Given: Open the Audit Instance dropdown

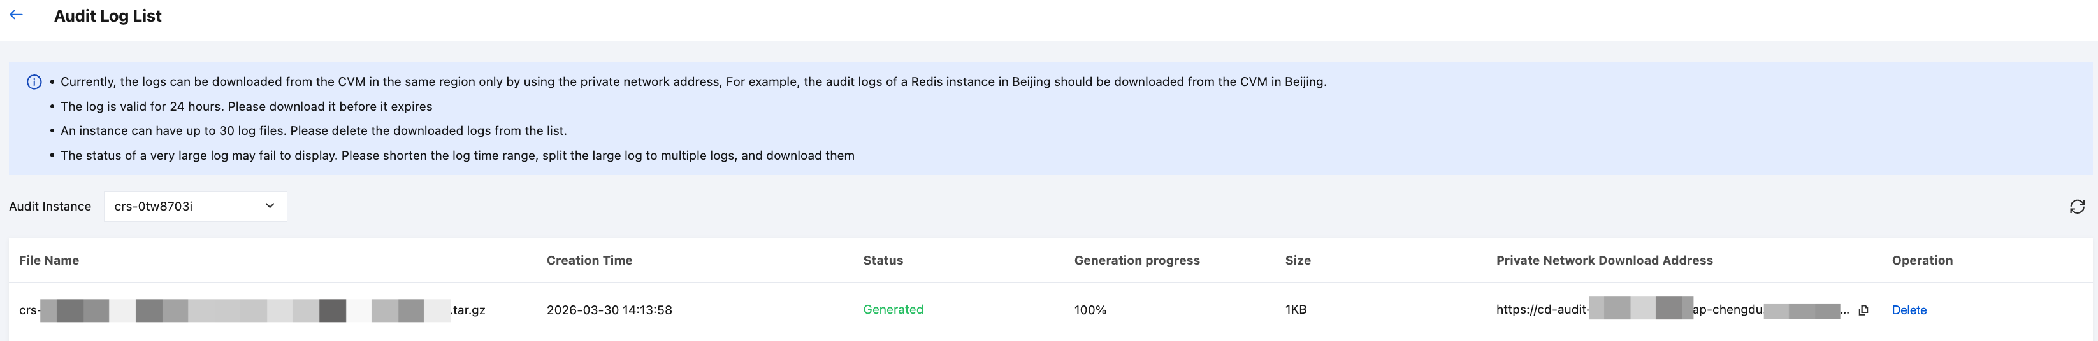Looking at the screenshot, I should tap(194, 207).
